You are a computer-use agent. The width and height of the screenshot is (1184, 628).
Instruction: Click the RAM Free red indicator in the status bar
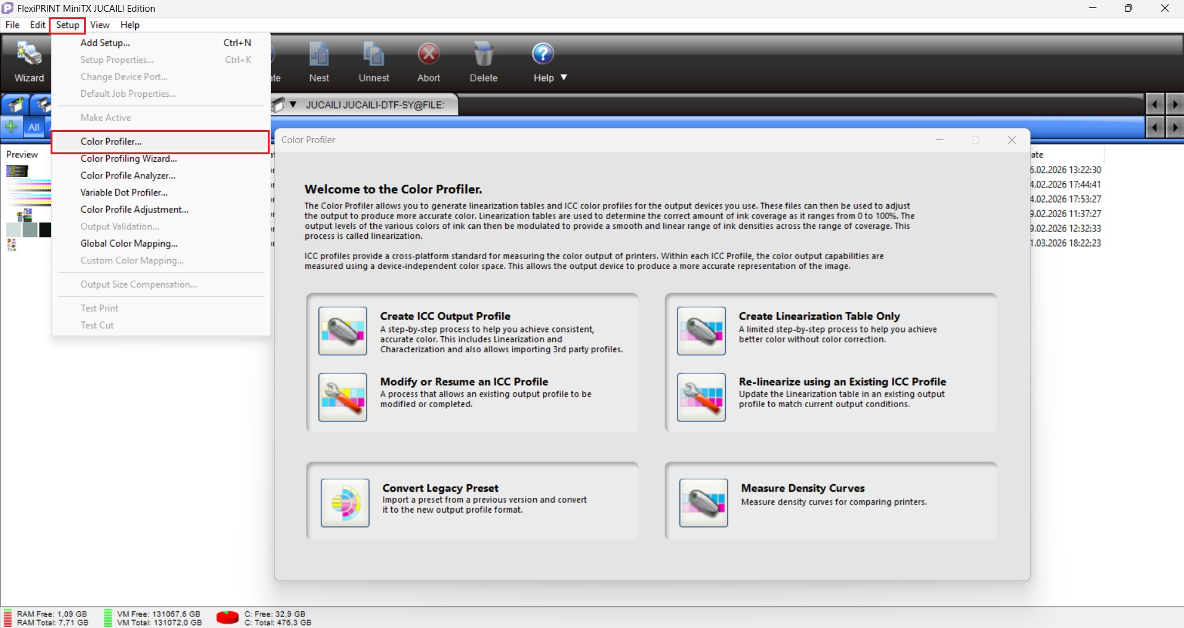(8, 618)
